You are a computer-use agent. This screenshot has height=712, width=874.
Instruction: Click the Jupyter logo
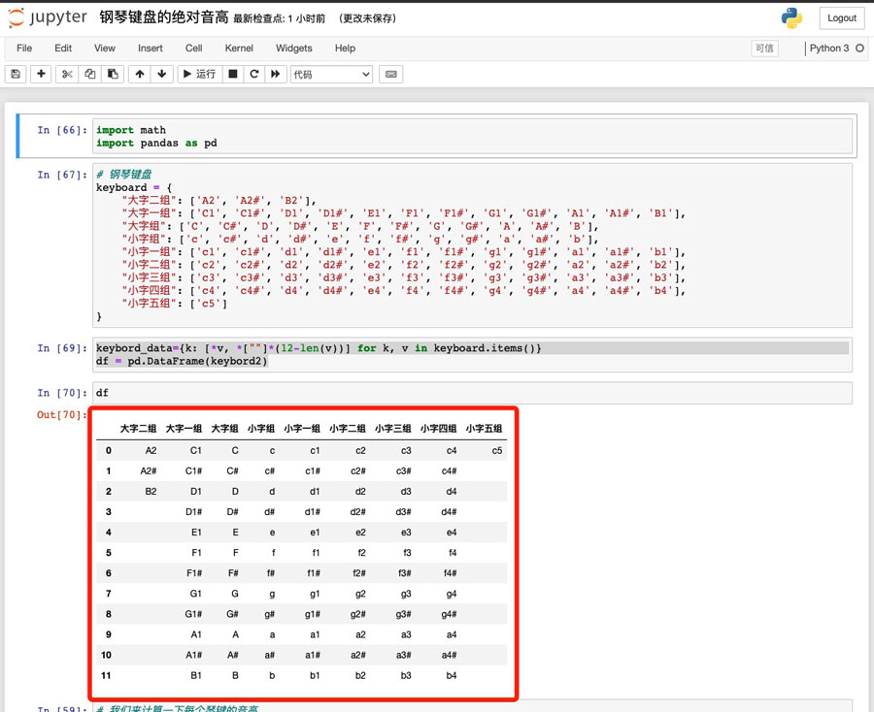click(x=48, y=17)
